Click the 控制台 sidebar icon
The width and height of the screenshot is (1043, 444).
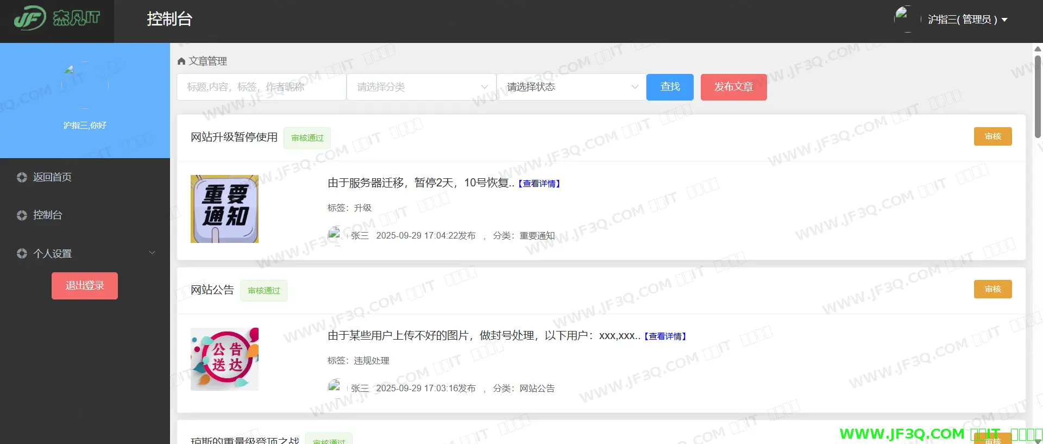click(x=22, y=215)
